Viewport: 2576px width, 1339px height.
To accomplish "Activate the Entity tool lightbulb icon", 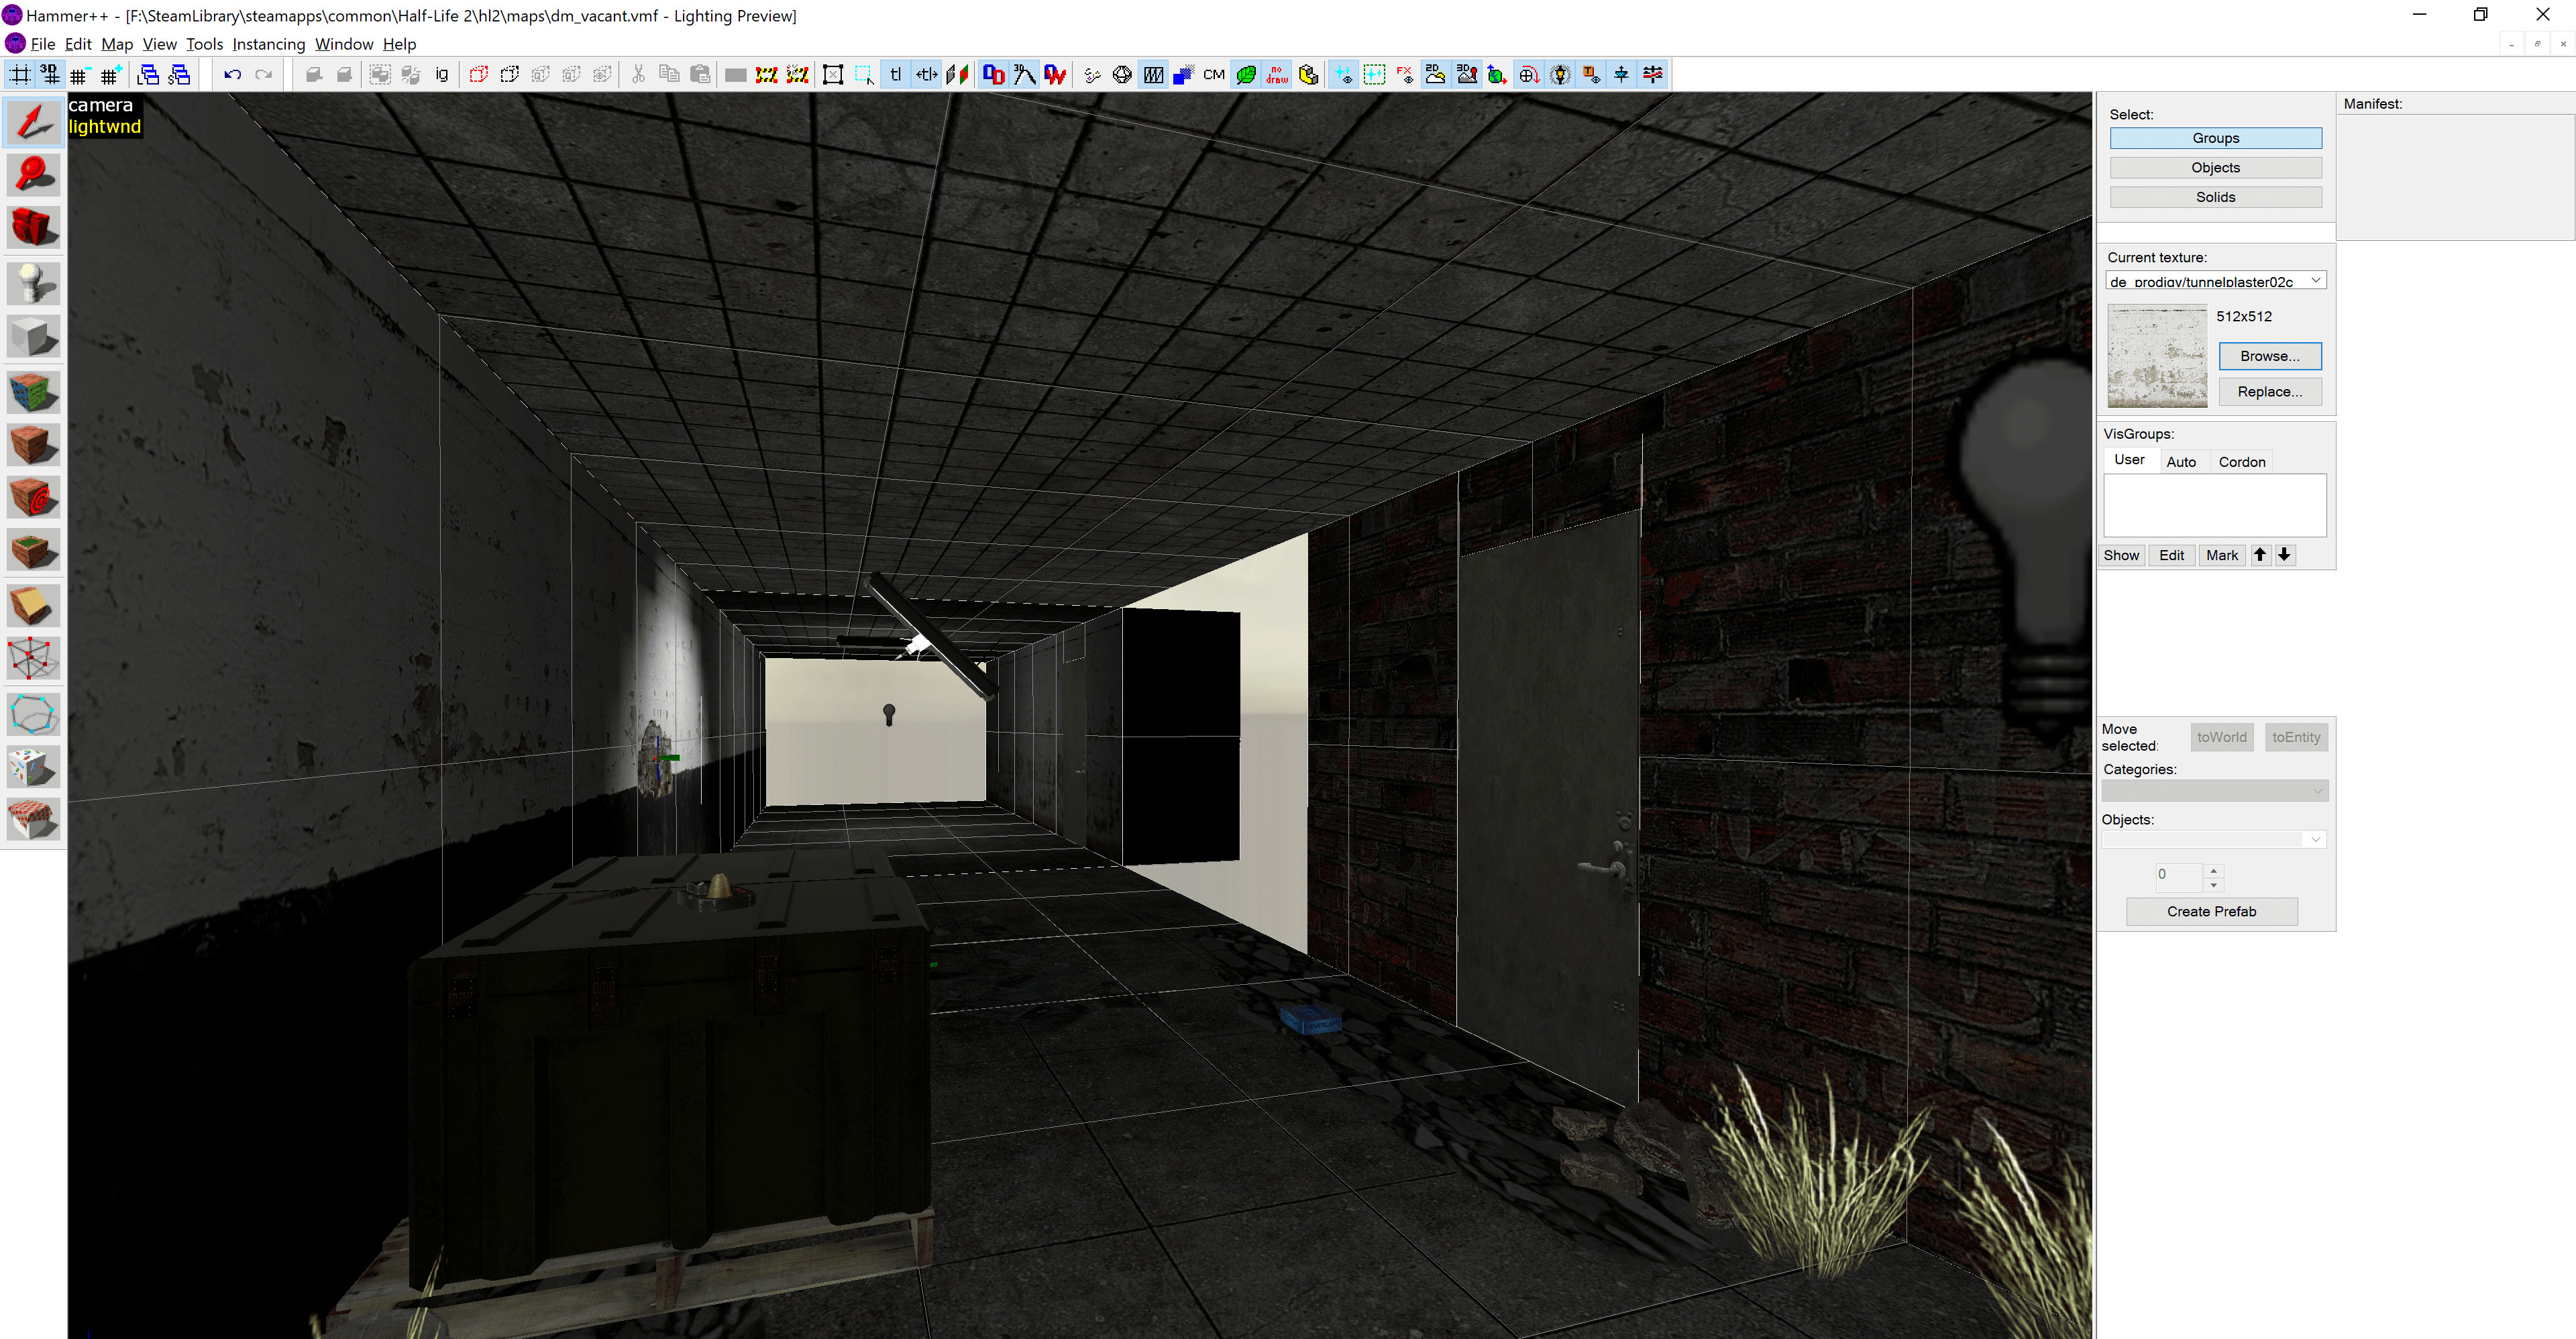I will click(33, 283).
